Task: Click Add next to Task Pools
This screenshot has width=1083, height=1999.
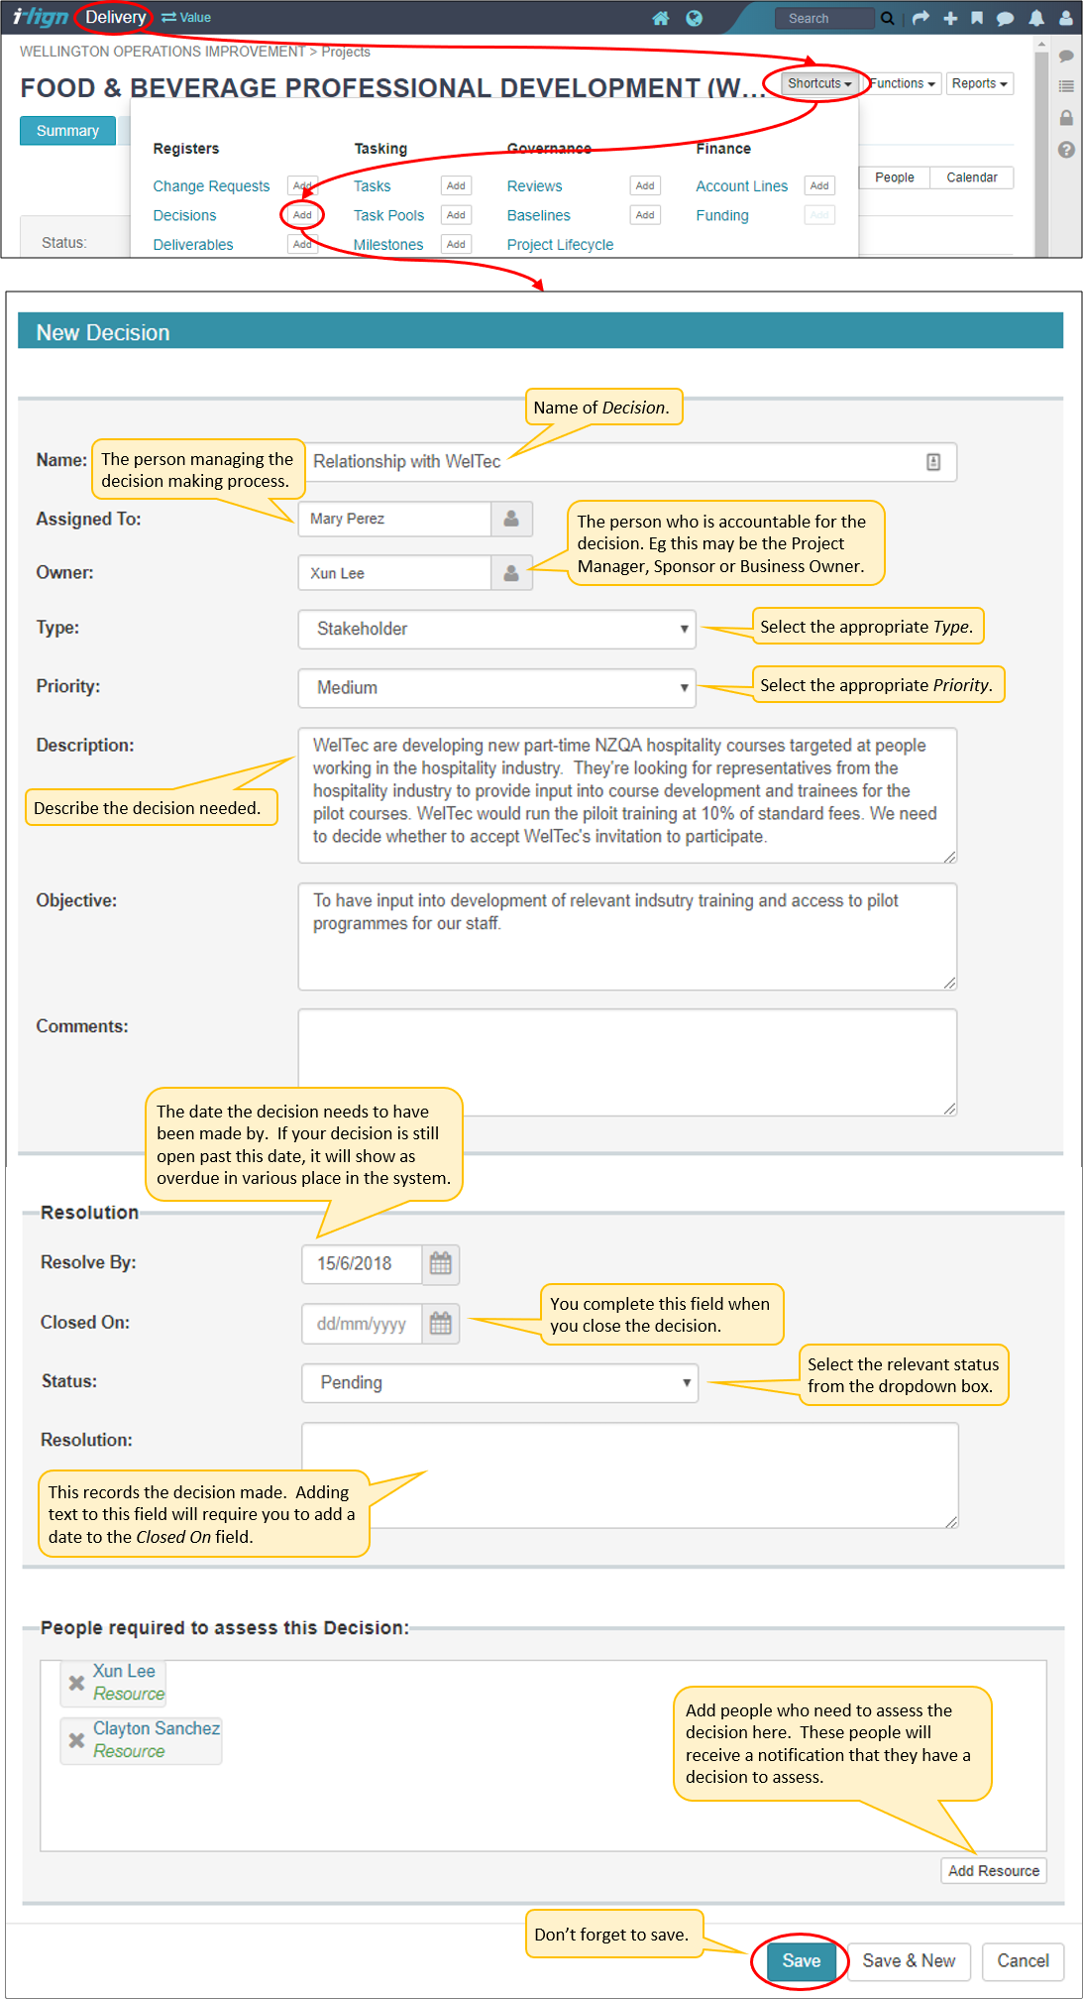Action: tap(456, 215)
